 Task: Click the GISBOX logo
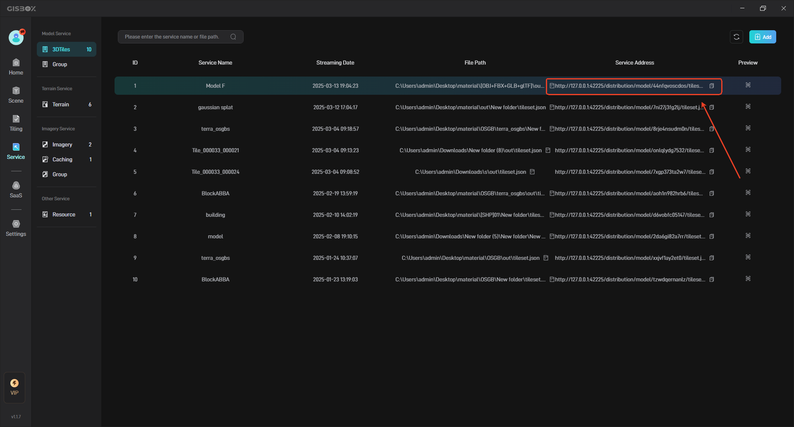(22, 8)
